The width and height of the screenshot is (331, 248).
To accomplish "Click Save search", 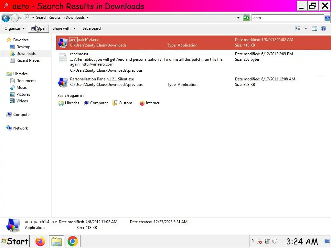I will tap(92, 28).
